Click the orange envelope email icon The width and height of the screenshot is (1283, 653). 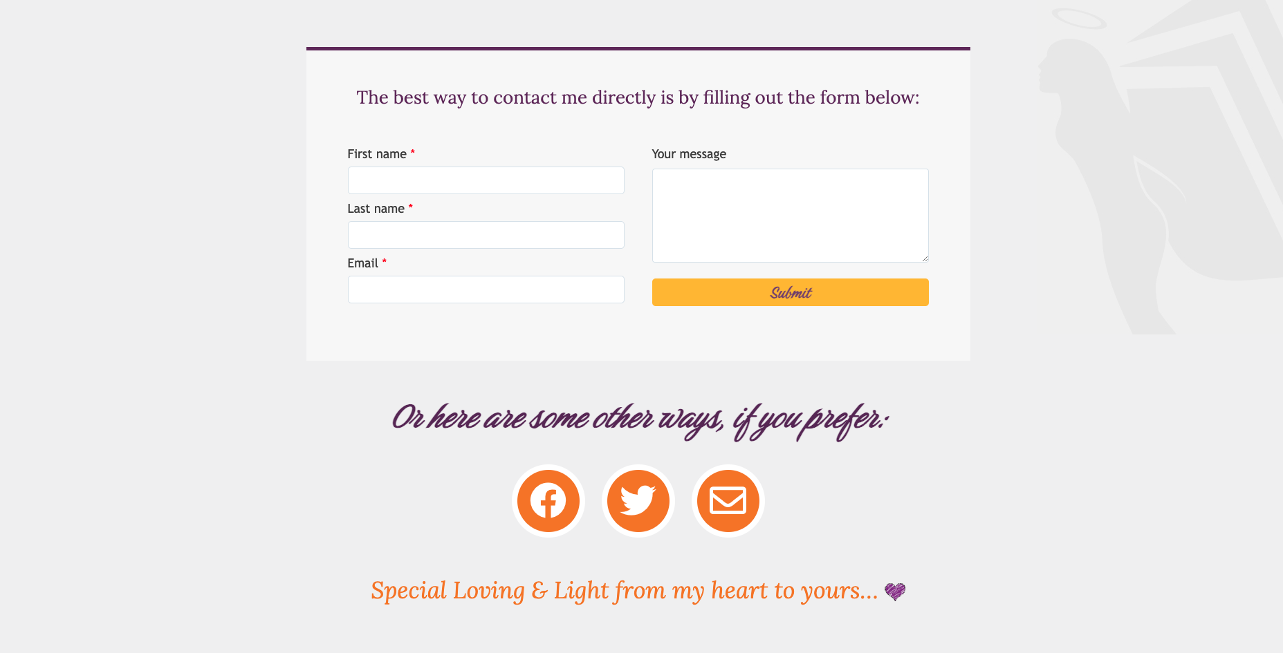728,501
